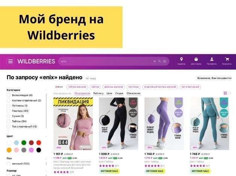Check the Тайтсы (34) category box
The width and height of the screenshot is (236, 176).
8,121
